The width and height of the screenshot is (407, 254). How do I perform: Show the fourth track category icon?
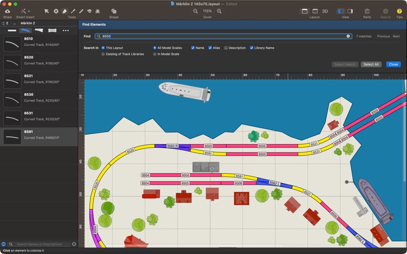point(52,30)
